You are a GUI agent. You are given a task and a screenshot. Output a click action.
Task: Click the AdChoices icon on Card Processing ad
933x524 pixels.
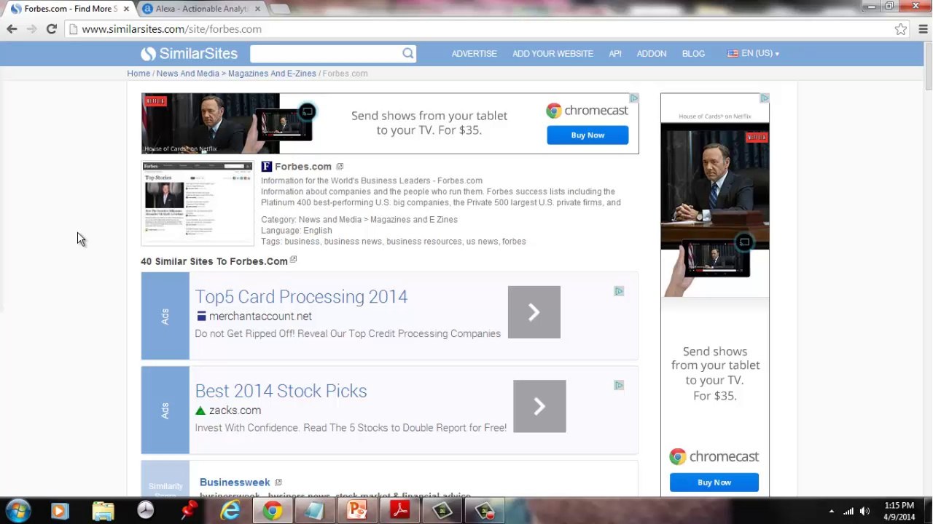[619, 291]
